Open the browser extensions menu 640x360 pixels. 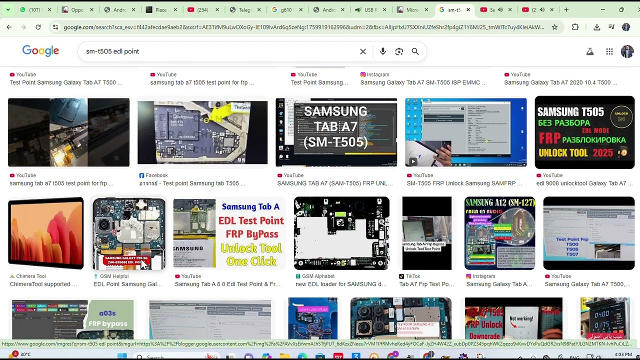tap(575, 27)
